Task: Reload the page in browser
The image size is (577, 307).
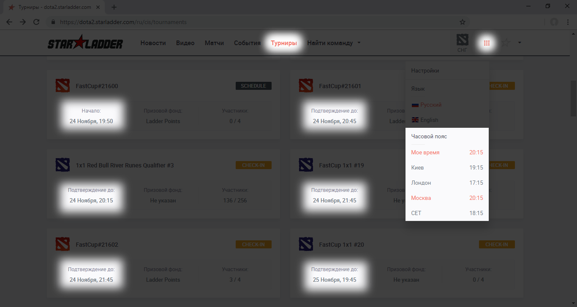Action: (x=36, y=22)
